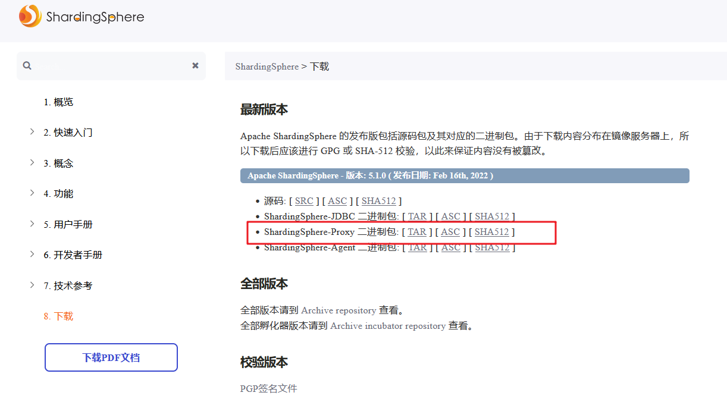Download ShardingSphere-Agent TAR binary

coord(417,247)
